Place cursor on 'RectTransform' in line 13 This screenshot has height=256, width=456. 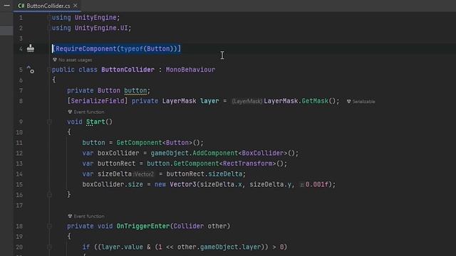click(x=247, y=164)
